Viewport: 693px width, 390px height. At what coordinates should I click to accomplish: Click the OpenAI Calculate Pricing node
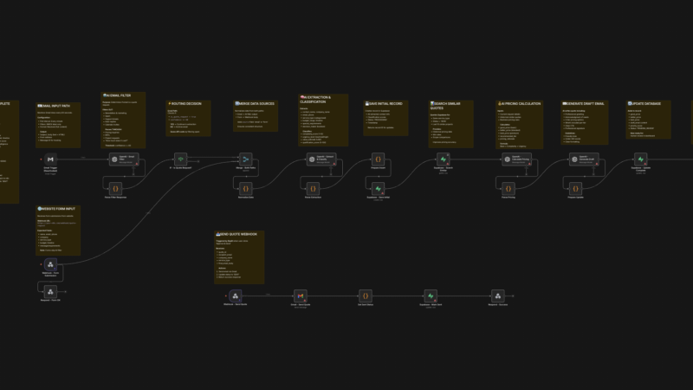click(x=508, y=160)
